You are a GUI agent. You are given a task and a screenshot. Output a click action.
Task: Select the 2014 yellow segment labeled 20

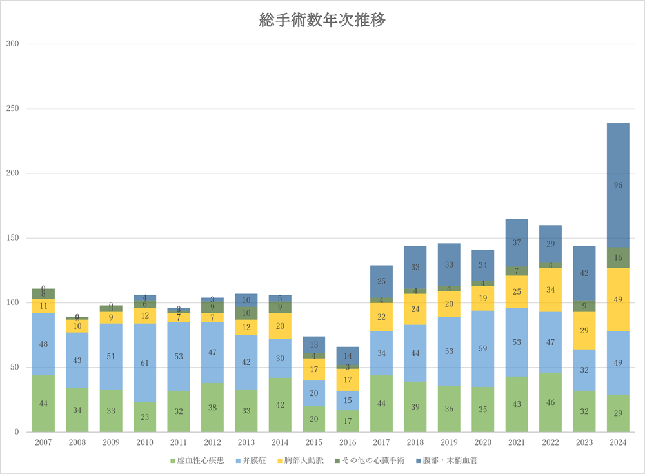(280, 326)
